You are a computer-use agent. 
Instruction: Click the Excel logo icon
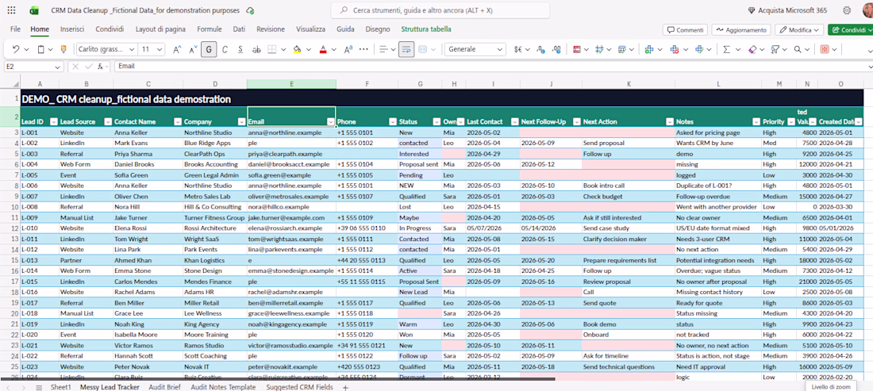34,10
